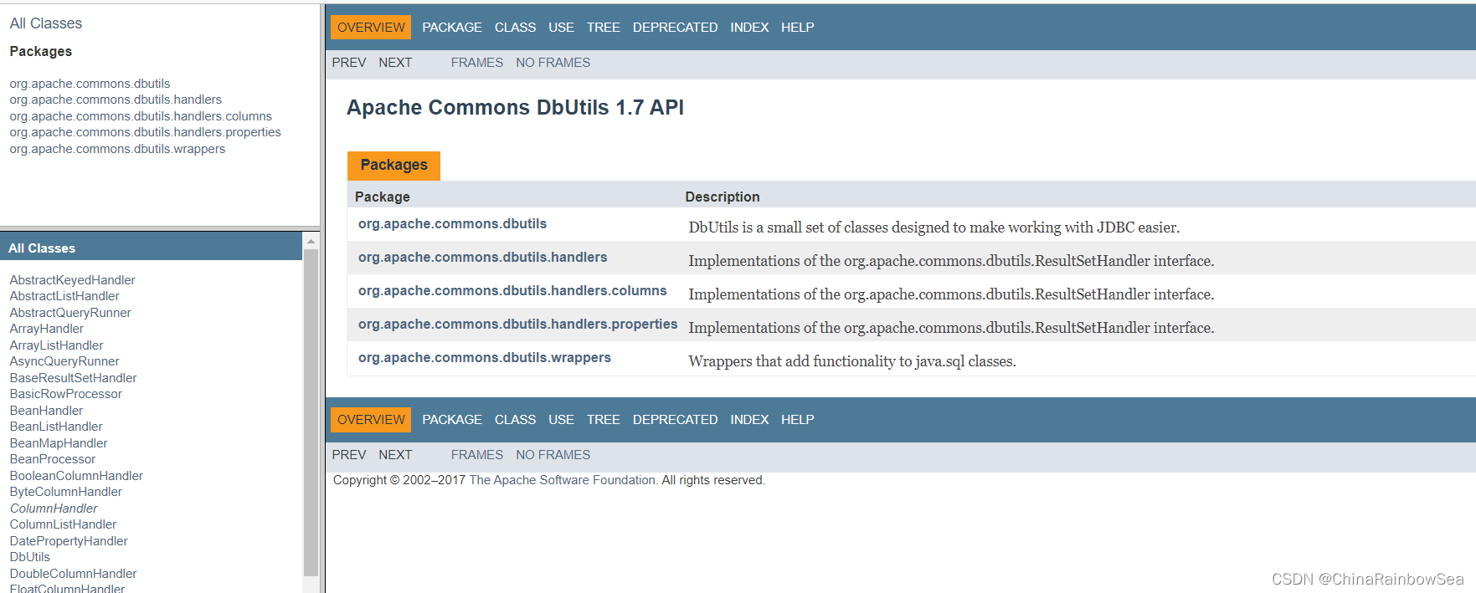Open org.apache.commons.dbutils.handlers.properties in the left package list

pyautogui.click(x=145, y=132)
